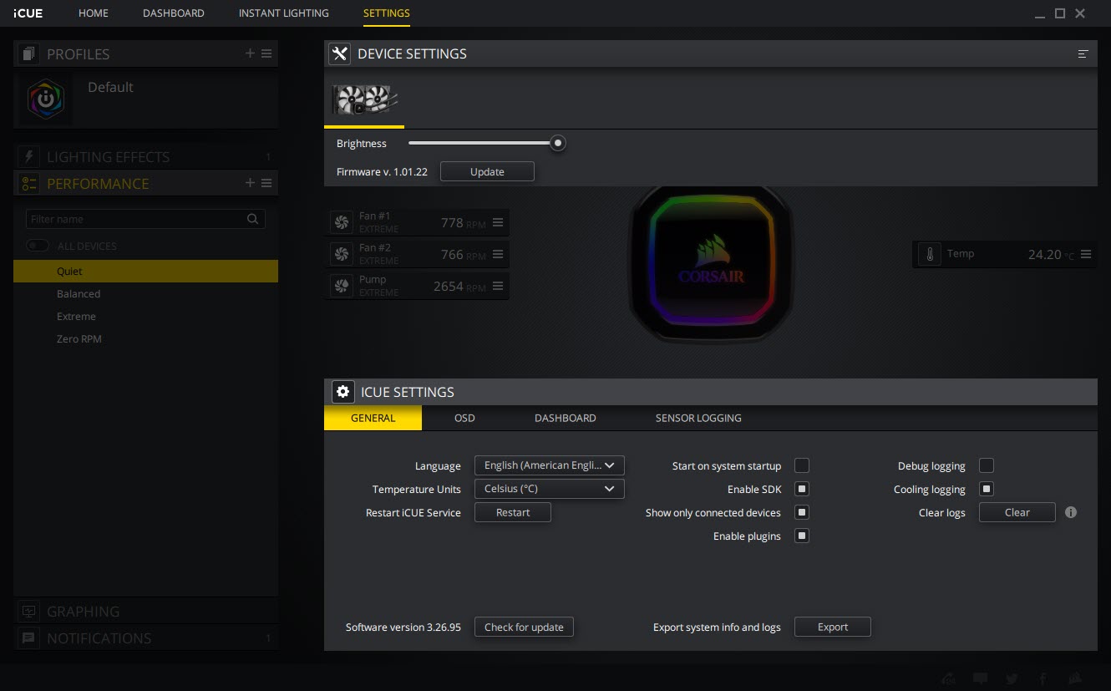Open the forum icon in footer

coord(948,678)
